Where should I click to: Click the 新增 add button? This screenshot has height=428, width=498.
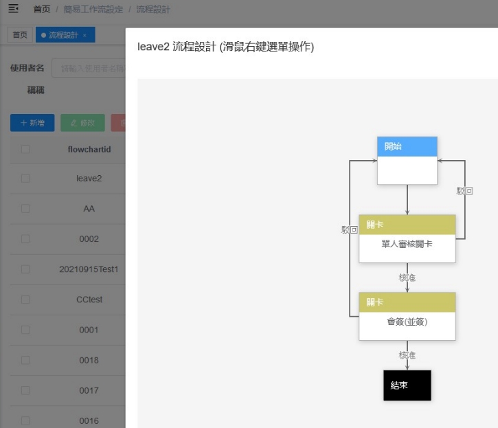(32, 123)
